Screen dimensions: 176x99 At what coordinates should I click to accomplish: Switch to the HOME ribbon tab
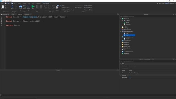(19, 3)
